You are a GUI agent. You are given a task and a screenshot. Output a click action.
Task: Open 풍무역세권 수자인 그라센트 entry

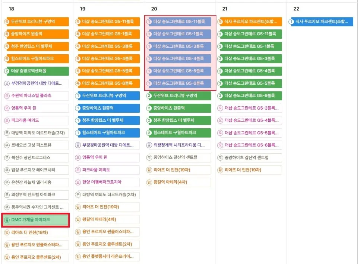point(37,207)
